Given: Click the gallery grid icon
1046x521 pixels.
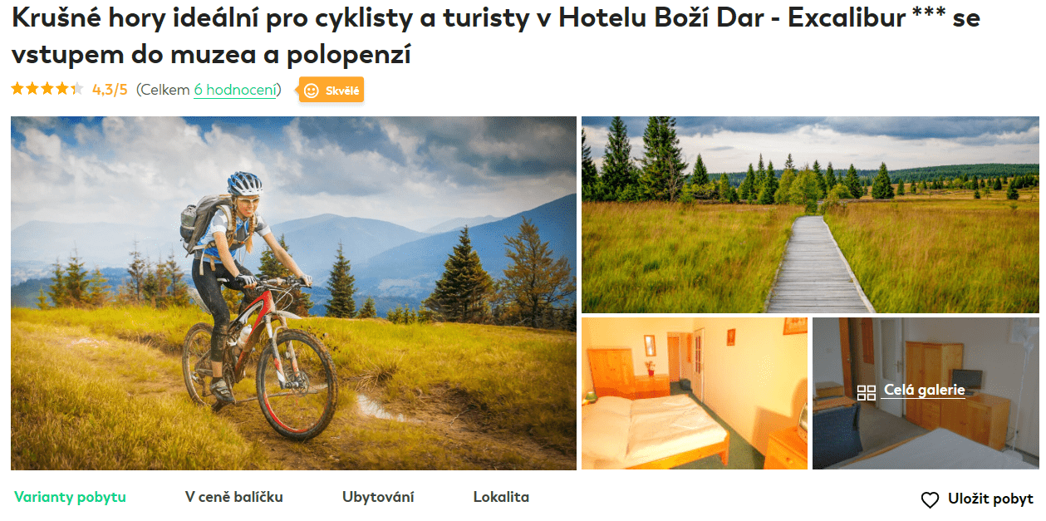Looking at the screenshot, I should click(867, 392).
